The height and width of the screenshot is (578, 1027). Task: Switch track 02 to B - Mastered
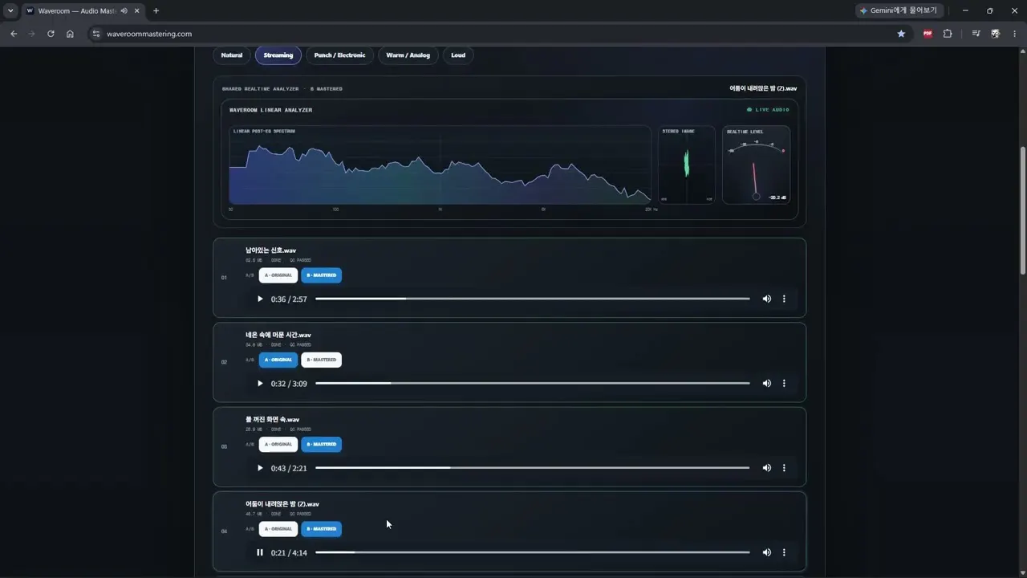[x=322, y=360]
